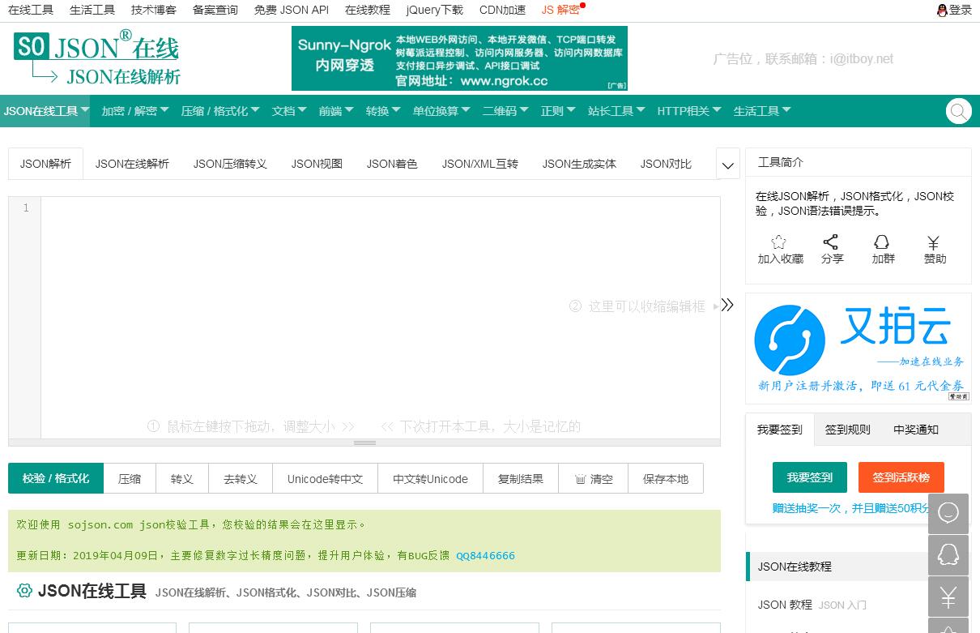Click the 分享 share icon
The height and width of the screenshot is (633, 980).
click(831, 242)
